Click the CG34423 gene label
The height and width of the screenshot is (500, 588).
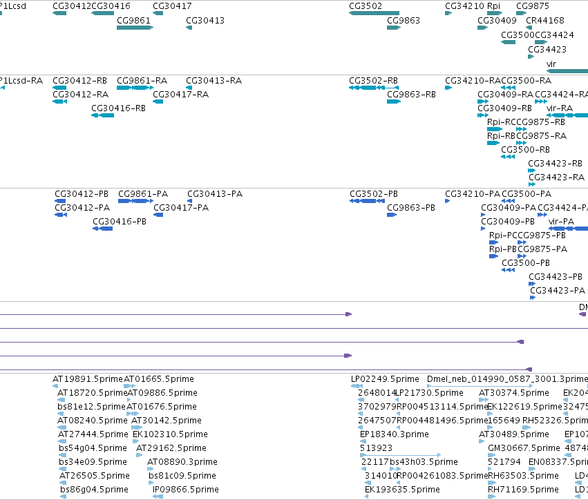(x=547, y=50)
